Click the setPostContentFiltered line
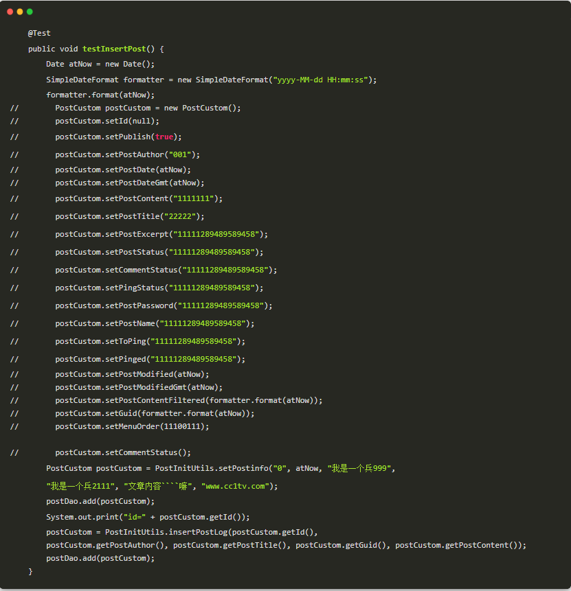The height and width of the screenshot is (591, 571). coord(189,401)
